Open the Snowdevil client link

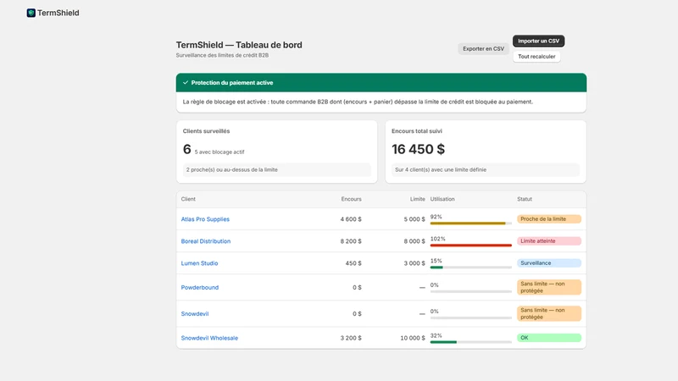point(195,313)
